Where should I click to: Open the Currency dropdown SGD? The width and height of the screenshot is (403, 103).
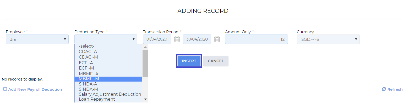tap(328, 39)
